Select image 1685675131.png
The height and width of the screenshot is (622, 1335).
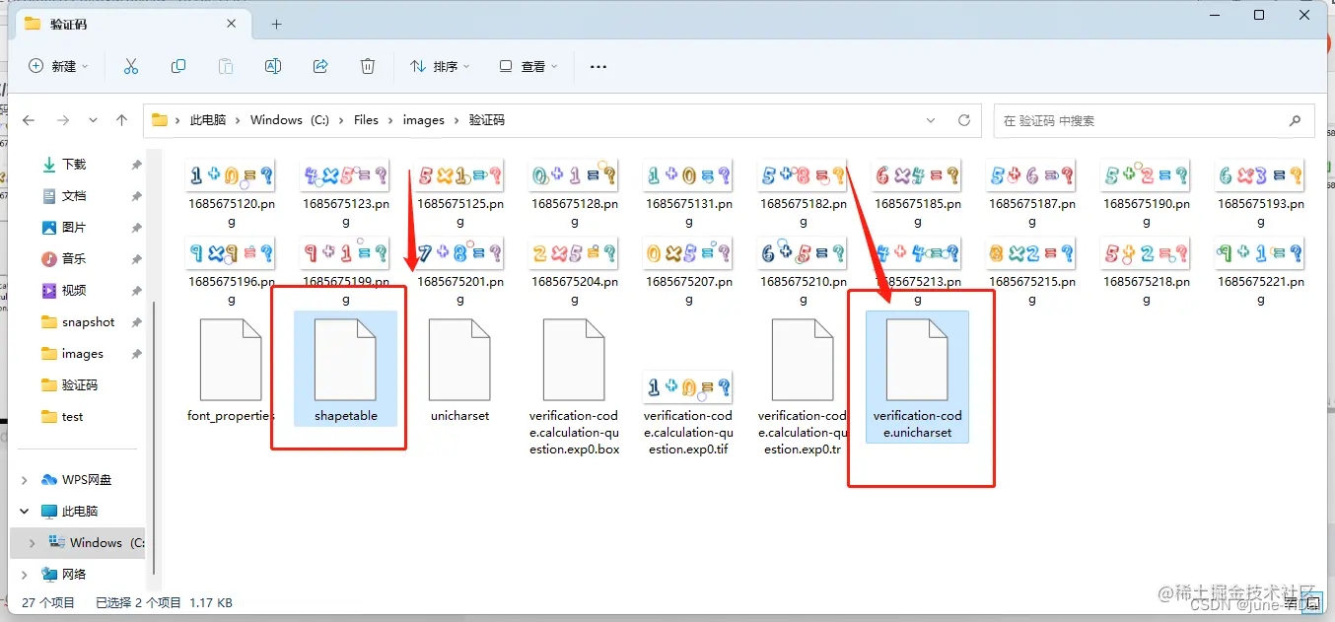coord(688,194)
